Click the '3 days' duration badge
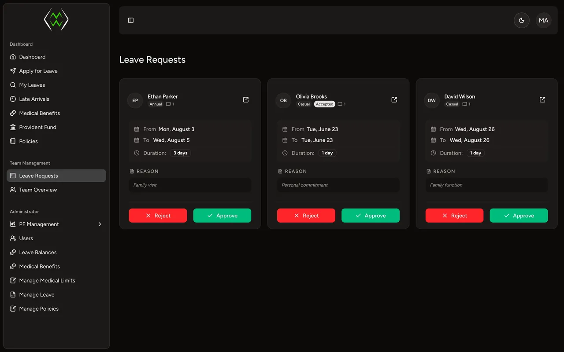Screen dimensions: 564x352 [180, 153]
